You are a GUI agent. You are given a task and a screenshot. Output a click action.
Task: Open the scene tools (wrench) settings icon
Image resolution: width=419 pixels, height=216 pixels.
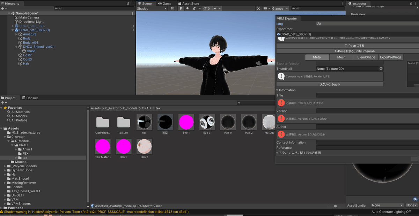pyautogui.click(x=258, y=8)
